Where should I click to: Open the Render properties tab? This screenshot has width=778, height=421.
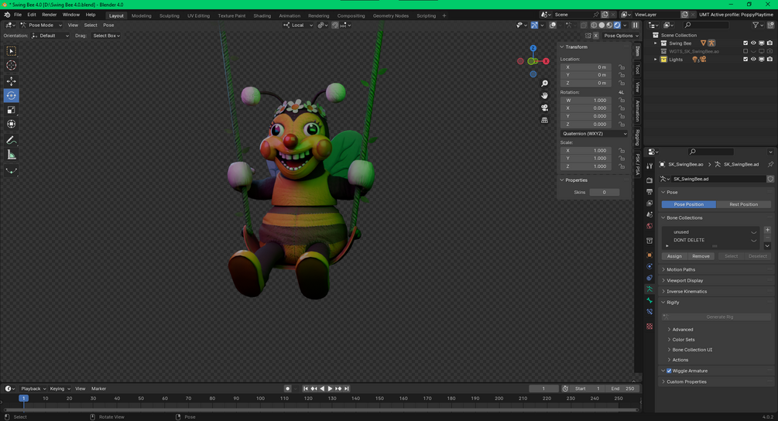pyautogui.click(x=649, y=180)
